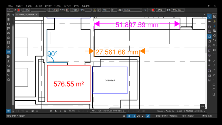Open the 편집(E) menu
This screenshot has width=222, height=125.
click(29, 6)
